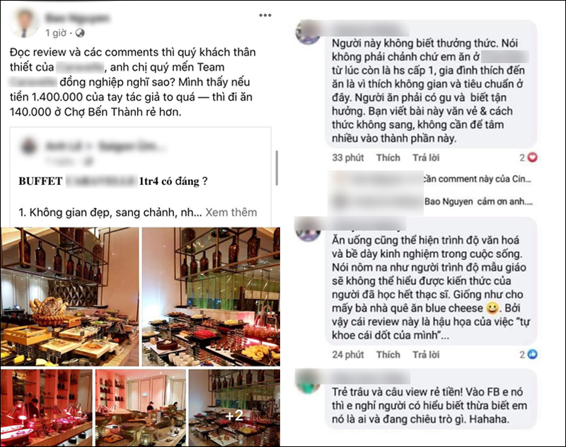Click Trả lời under the 24 phút comment
Image resolution: width=566 pixels, height=447 pixels.
[426, 354]
